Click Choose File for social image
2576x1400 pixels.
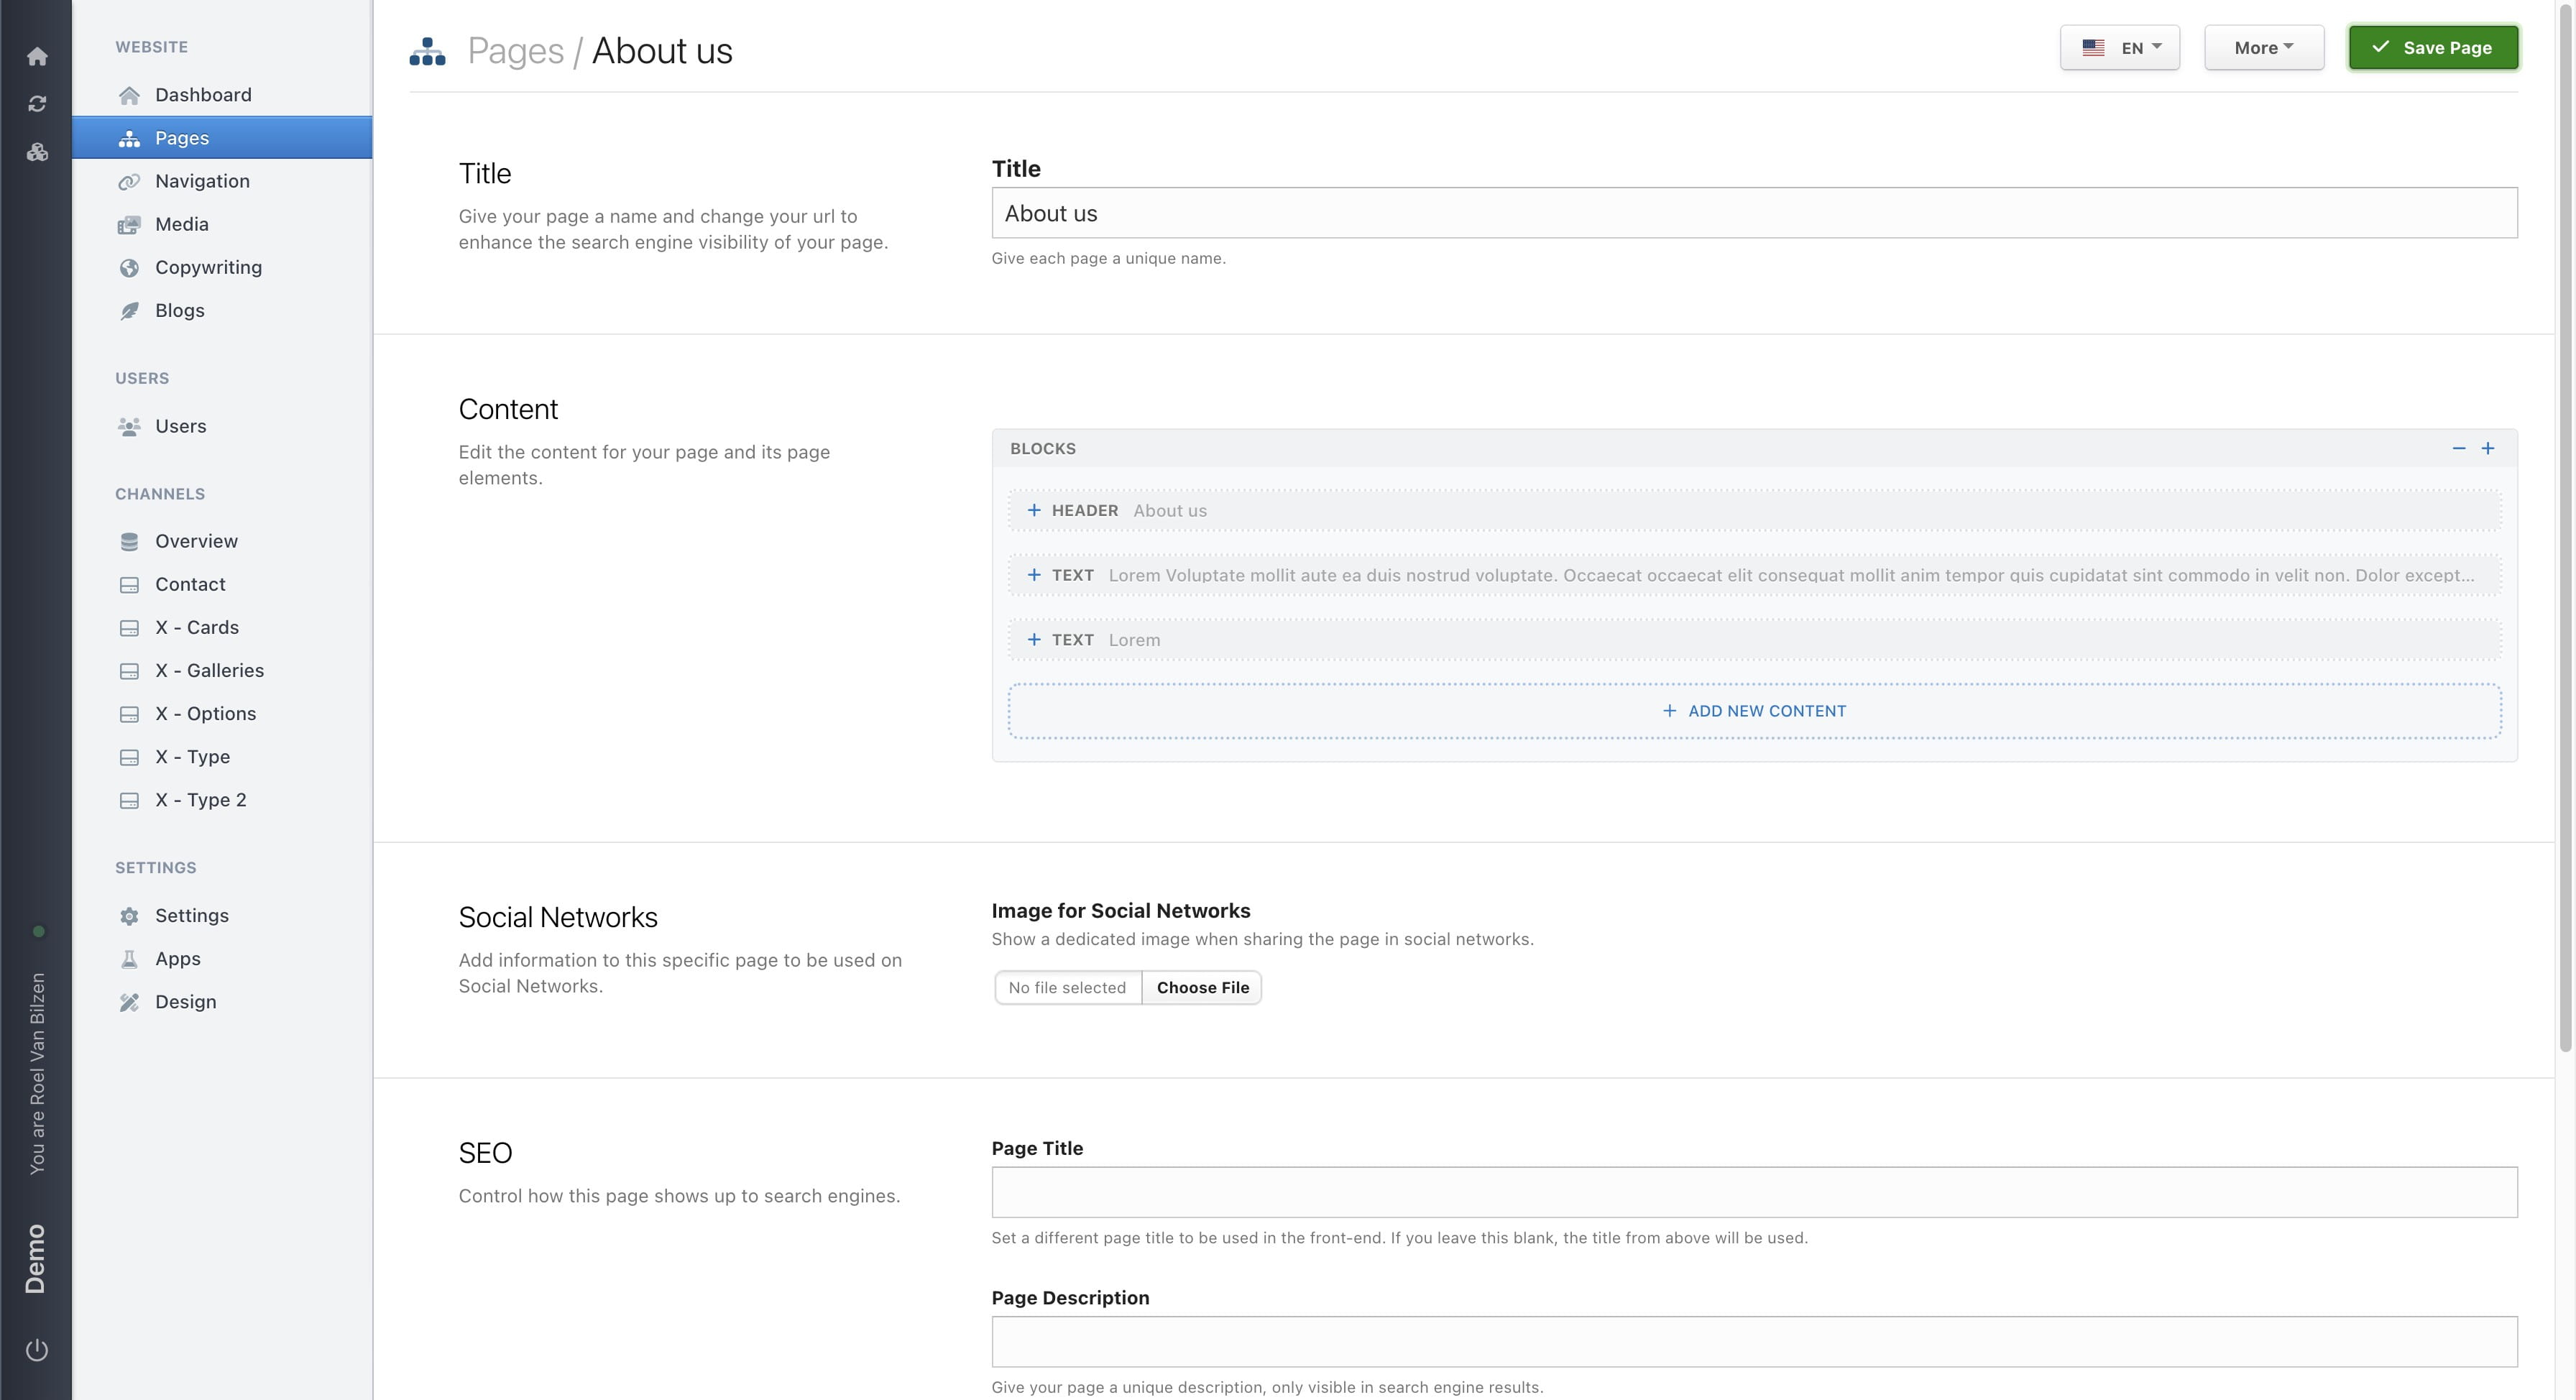tap(1202, 988)
